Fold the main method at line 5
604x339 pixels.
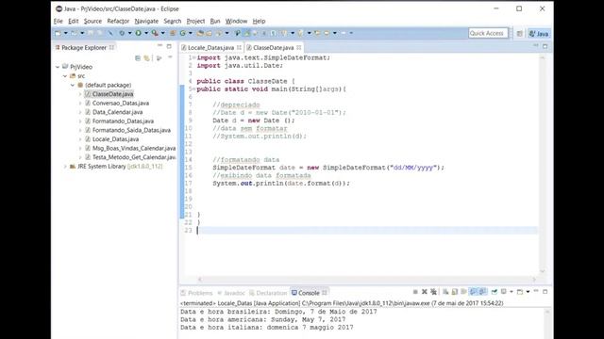[194, 89]
